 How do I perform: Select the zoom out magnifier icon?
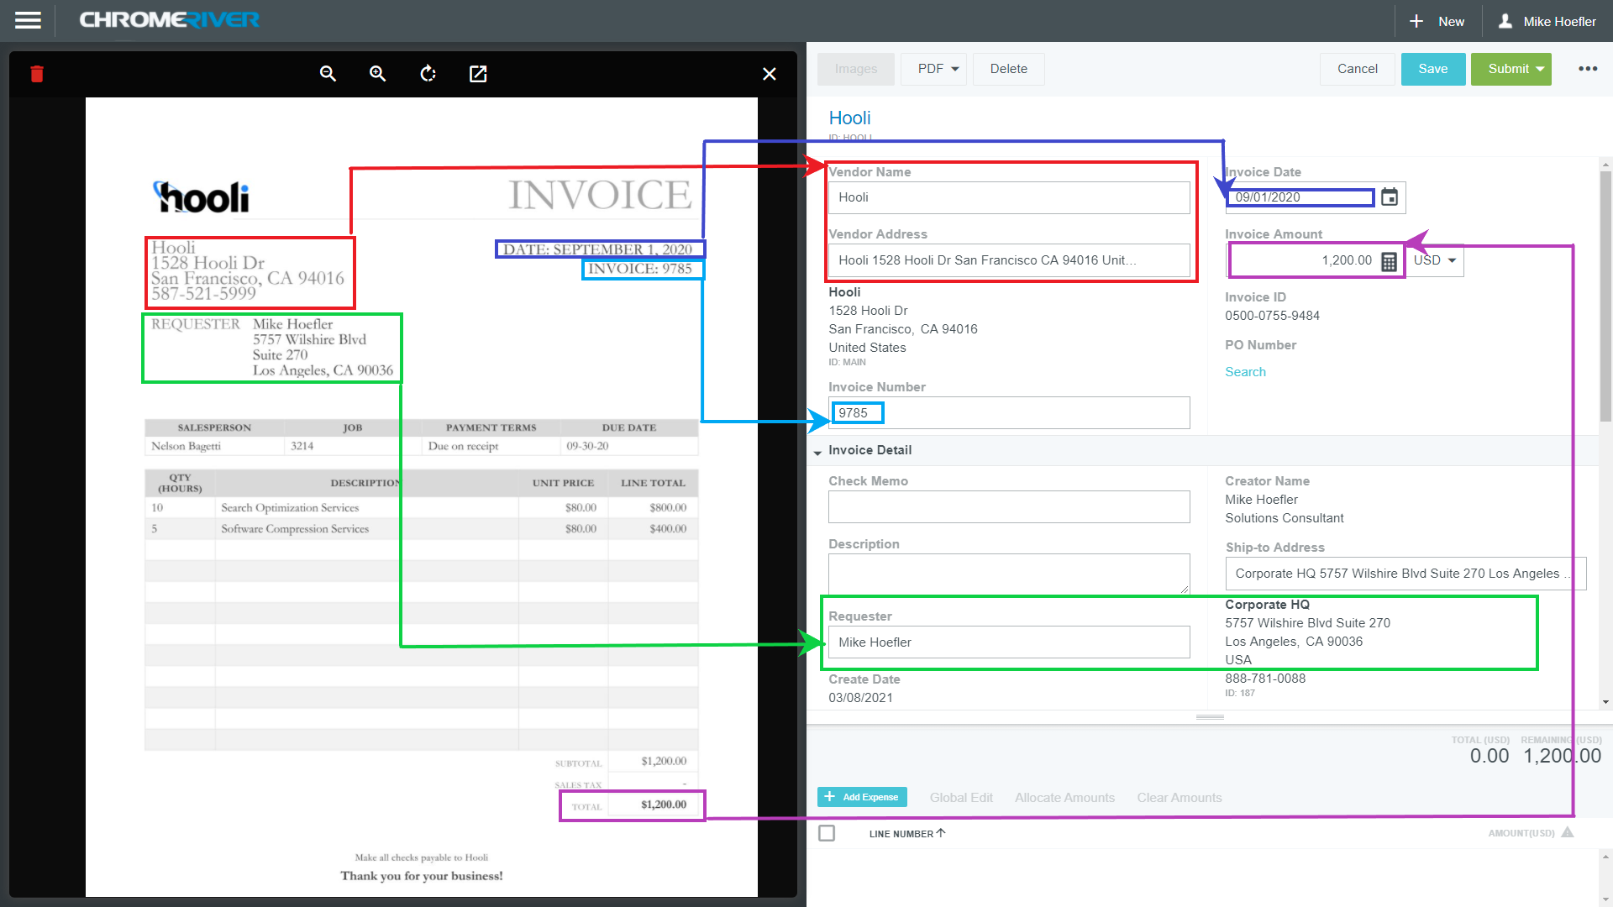pyautogui.click(x=328, y=74)
